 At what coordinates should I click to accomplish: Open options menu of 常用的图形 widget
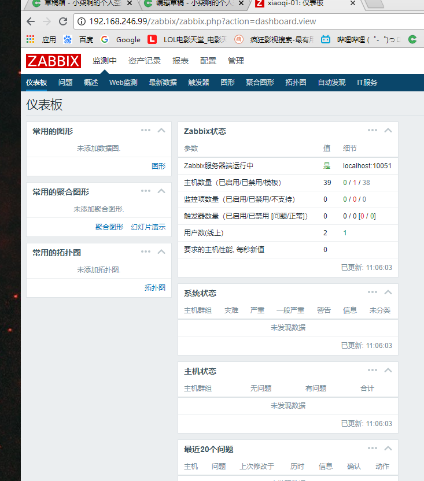pyautogui.click(x=146, y=131)
